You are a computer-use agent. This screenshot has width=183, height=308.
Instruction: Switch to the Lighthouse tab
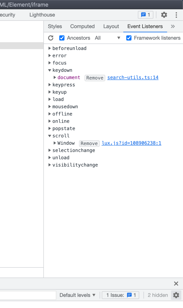42,15
